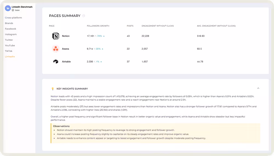Open the Facebook benchmark page
Screen dimensions: 274x156
[x=10, y=29]
